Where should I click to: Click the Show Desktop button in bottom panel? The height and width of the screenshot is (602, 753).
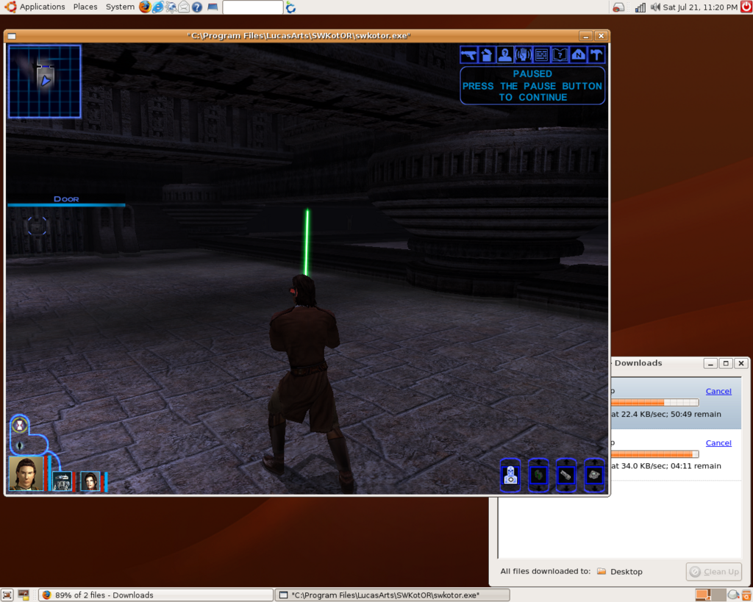click(x=7, y=595)
